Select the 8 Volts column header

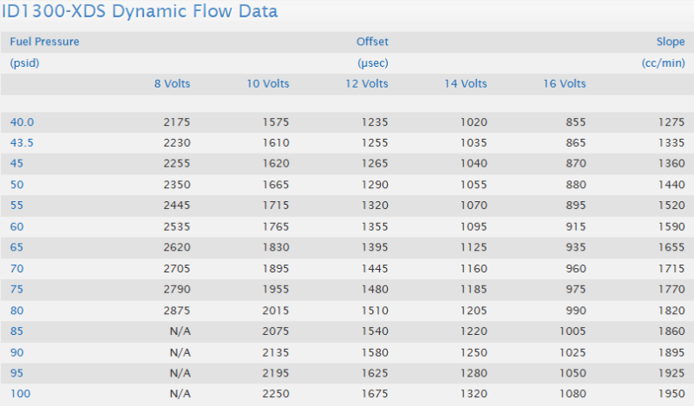tap(170, 84)
